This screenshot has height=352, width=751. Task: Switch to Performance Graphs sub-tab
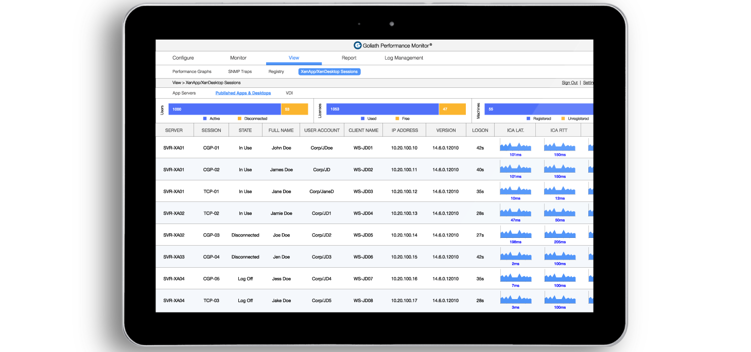(192, 71)
